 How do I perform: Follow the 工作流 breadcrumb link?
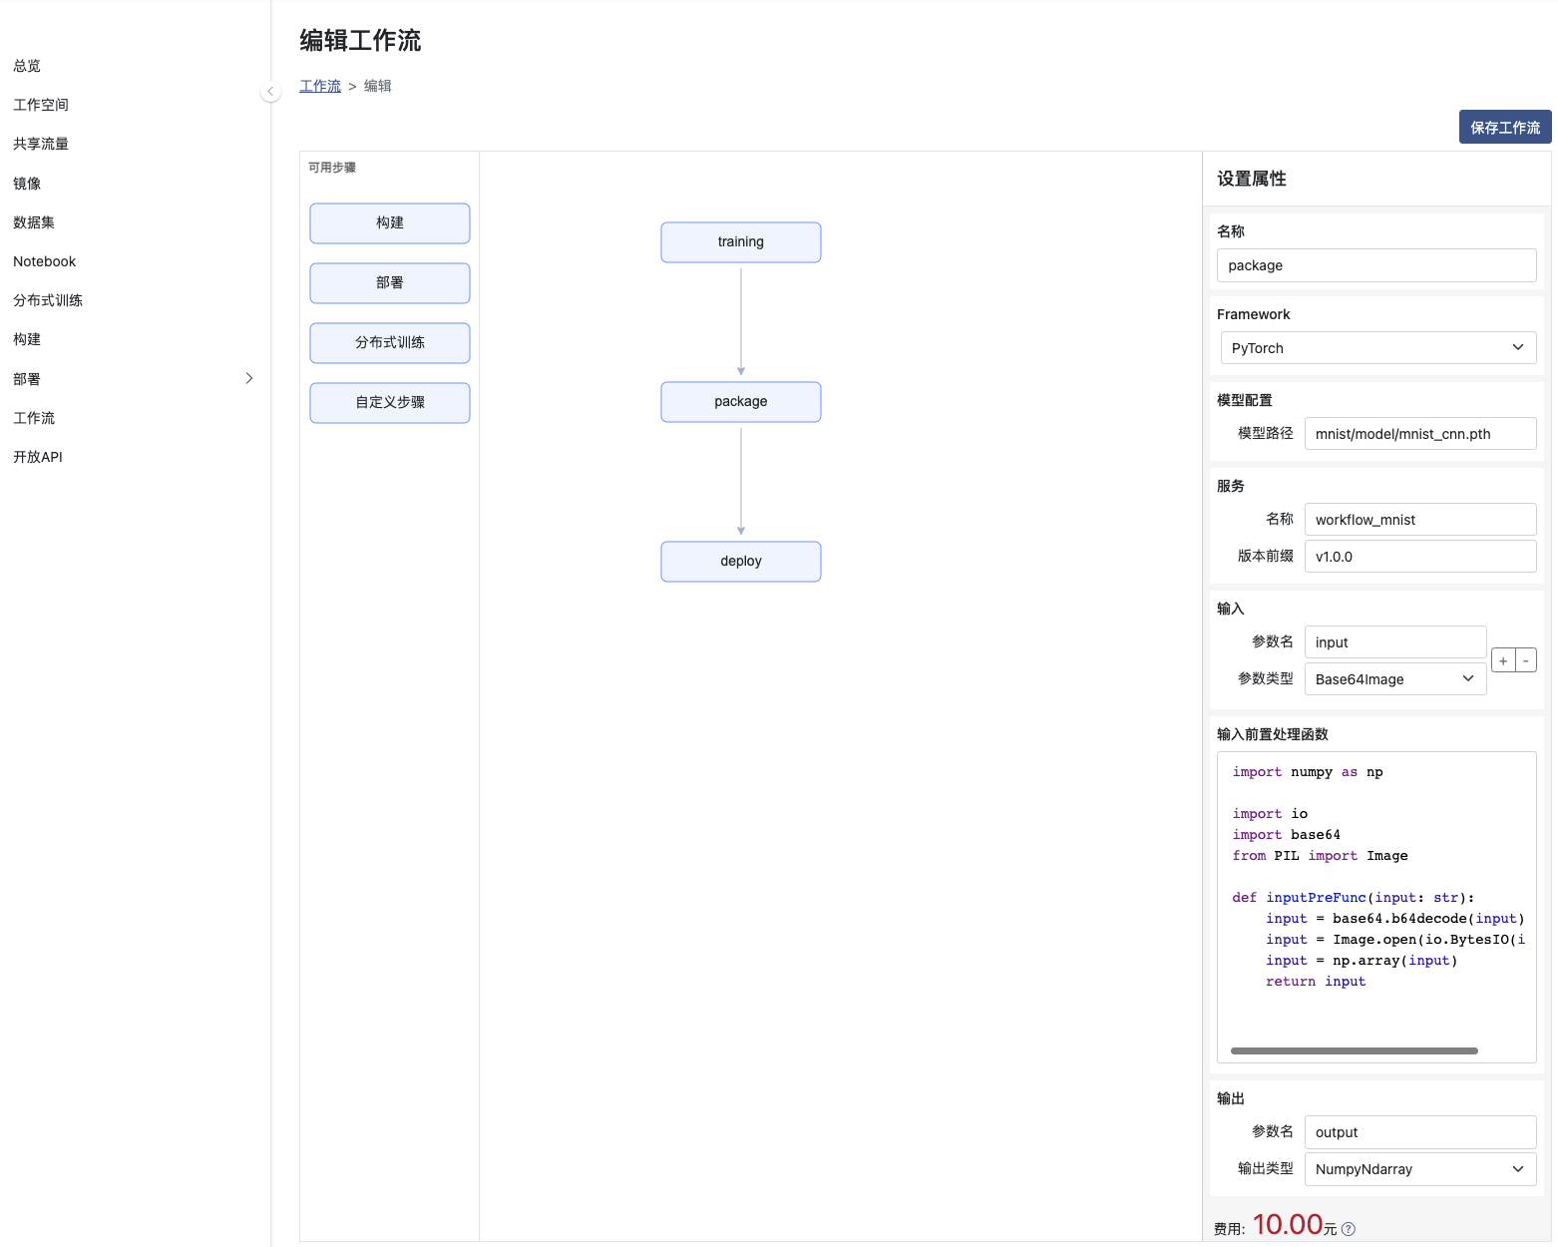click(320, 86)
